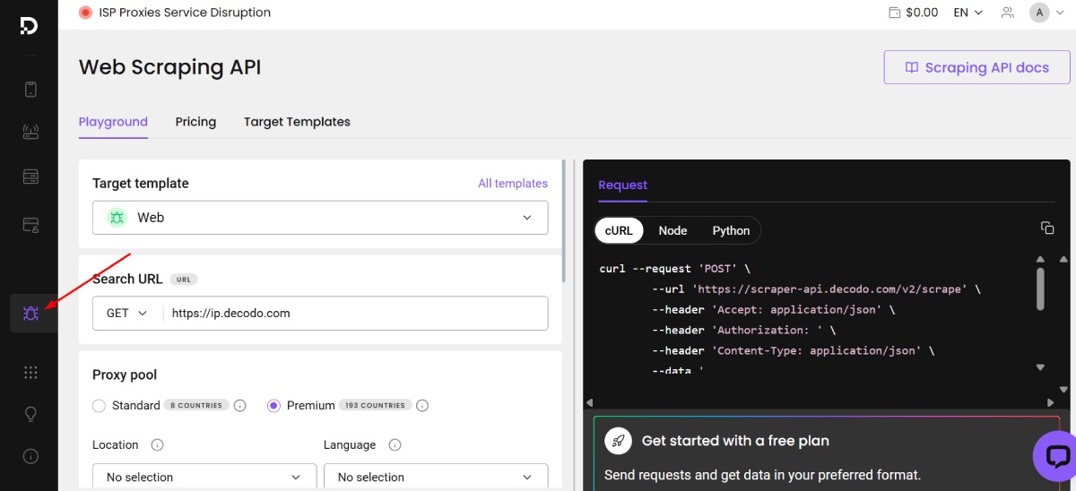Click the code panel scroll right arrow
Screen dimensions: 1076x491
[1052, 403]
